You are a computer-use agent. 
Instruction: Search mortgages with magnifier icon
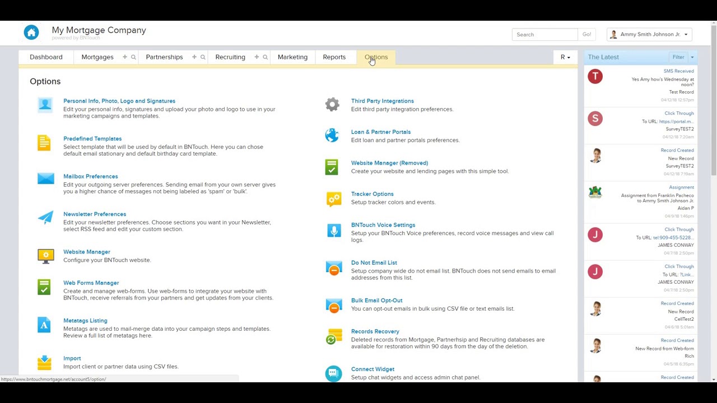(x=133, y=57)
